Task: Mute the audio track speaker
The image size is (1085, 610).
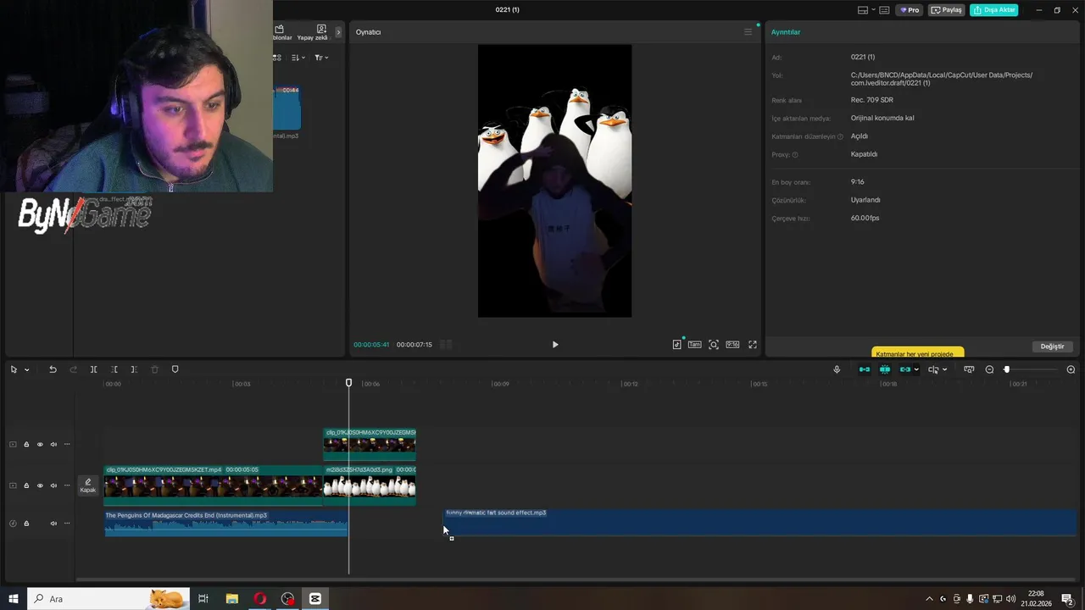Action: pos(53,524)
